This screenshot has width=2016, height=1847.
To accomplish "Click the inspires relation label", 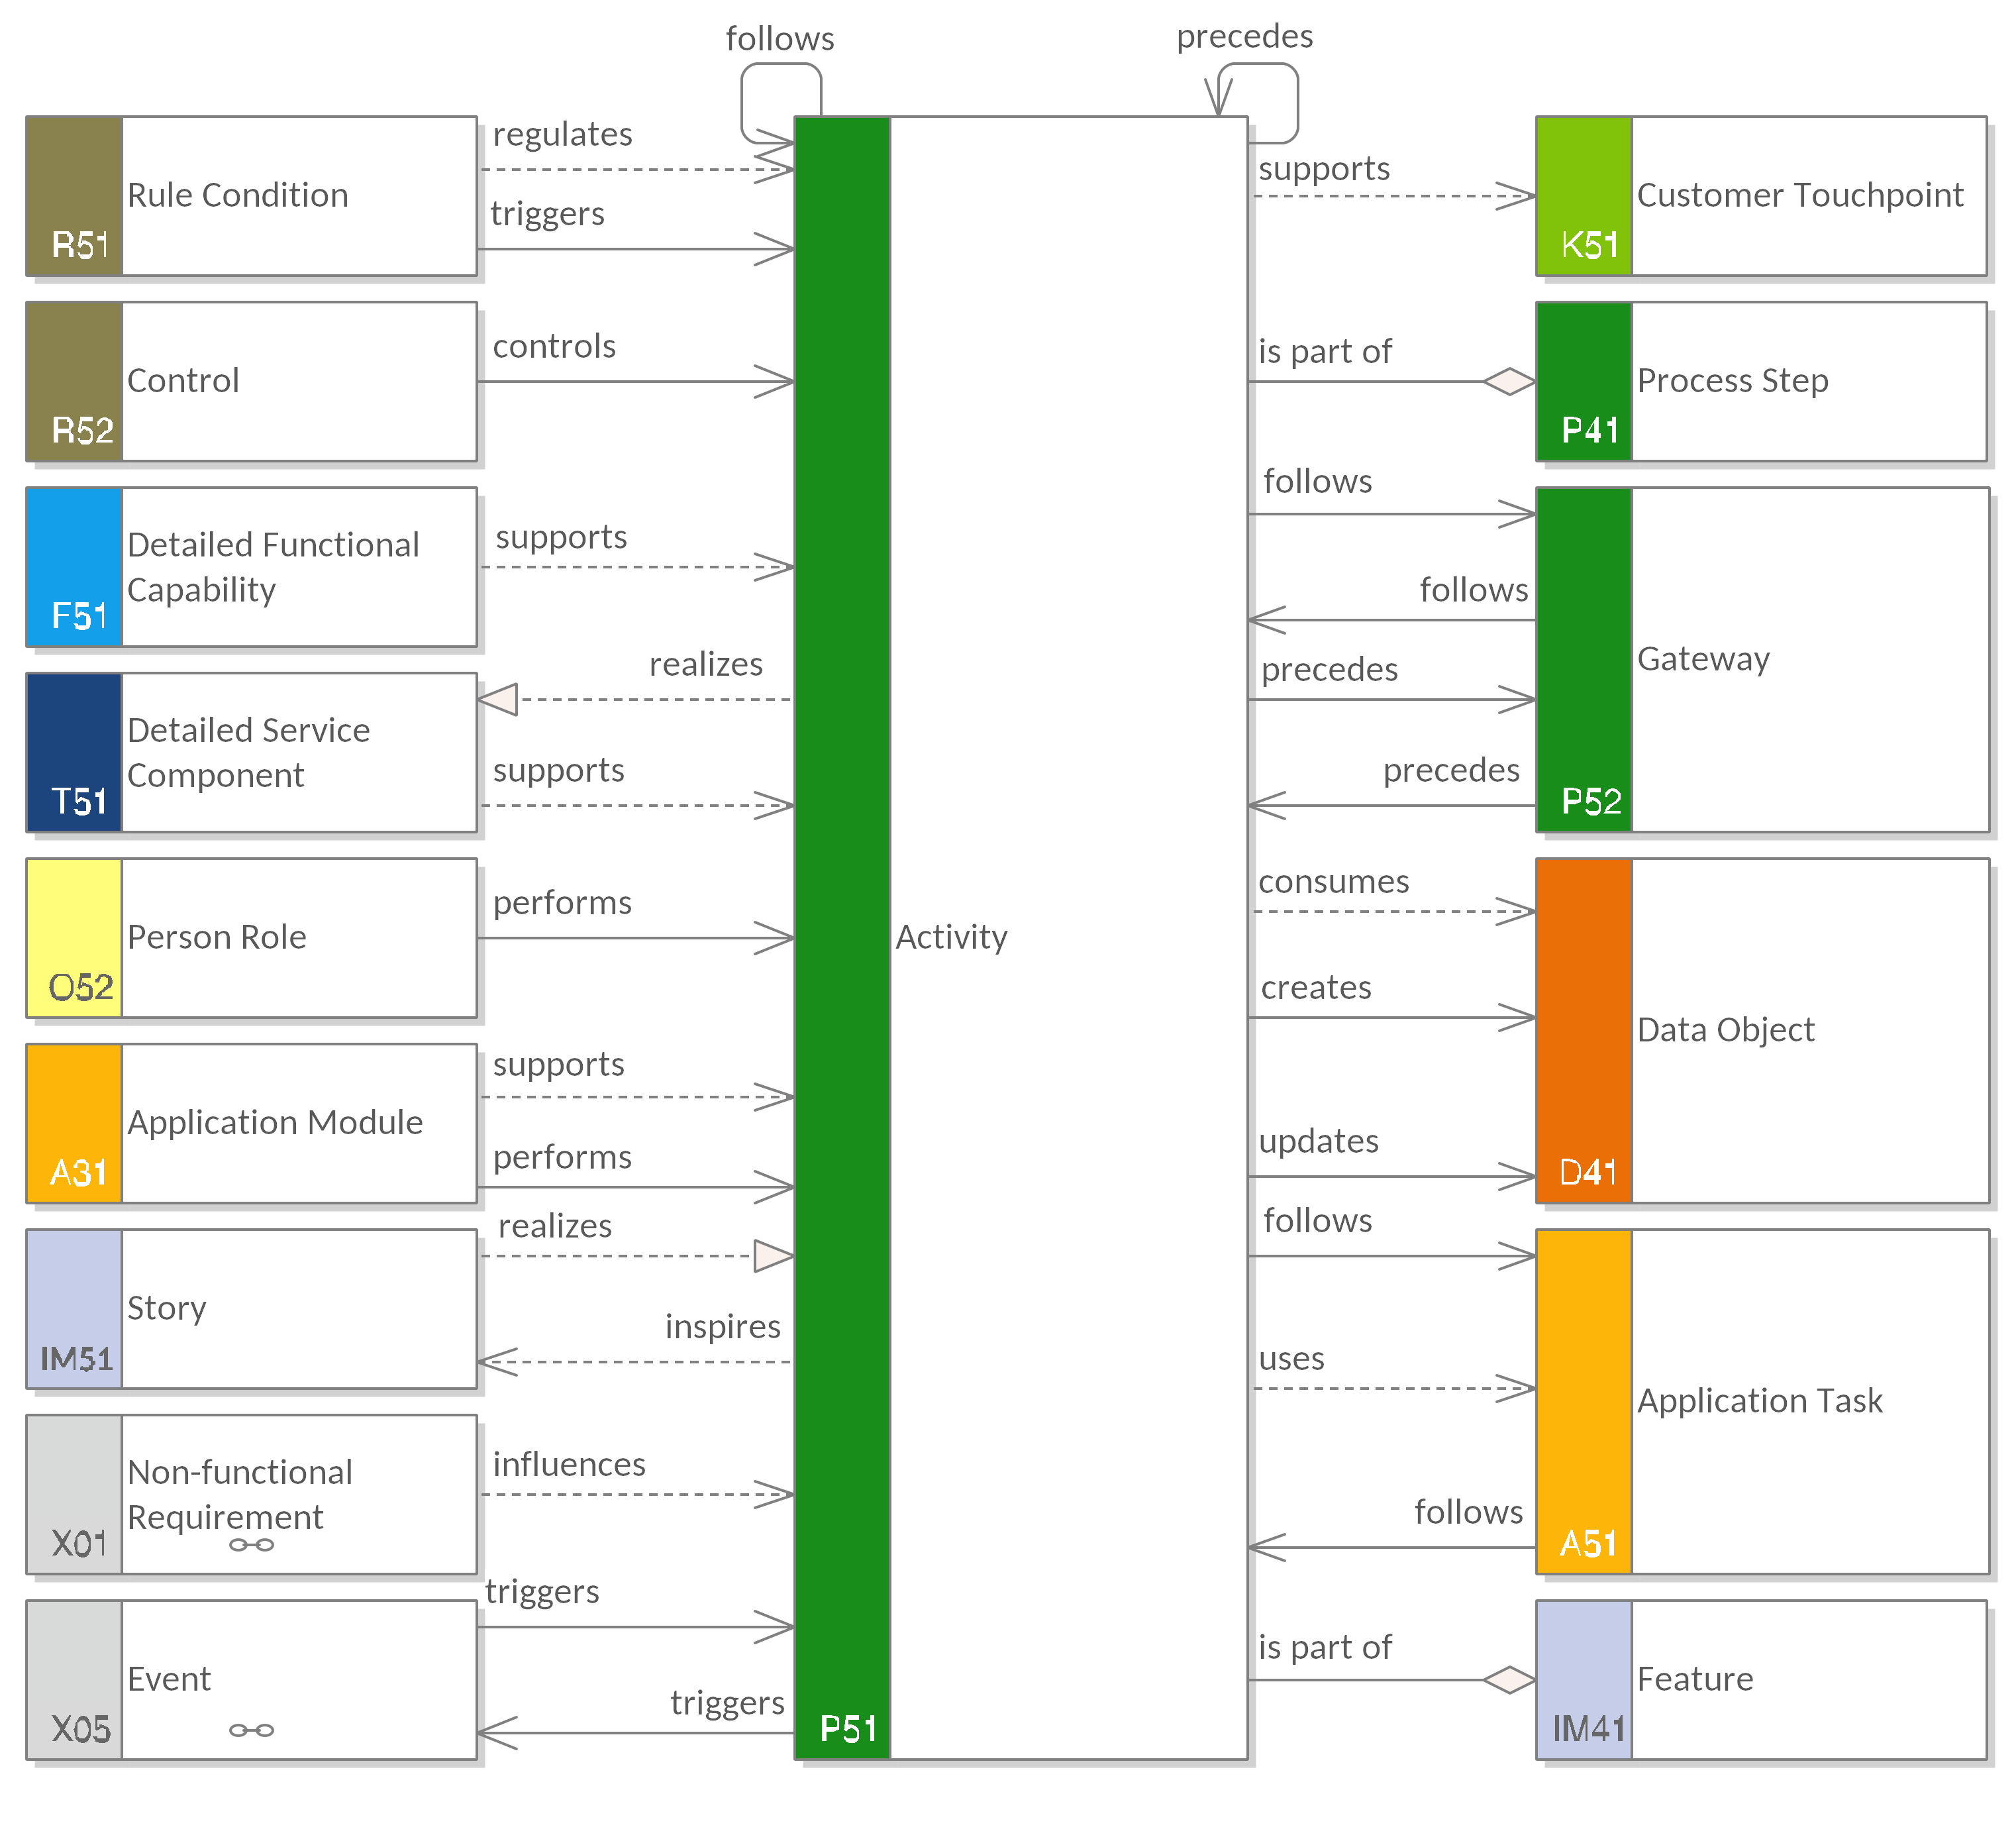I will point(723,1327).
